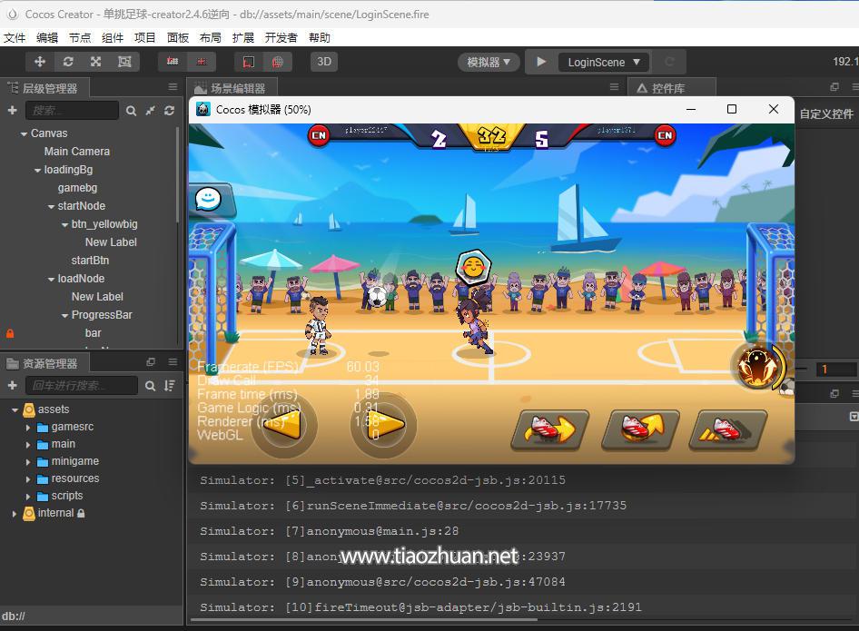
Task: Open the 编辑 menu
Action: (x=47, y=37)
